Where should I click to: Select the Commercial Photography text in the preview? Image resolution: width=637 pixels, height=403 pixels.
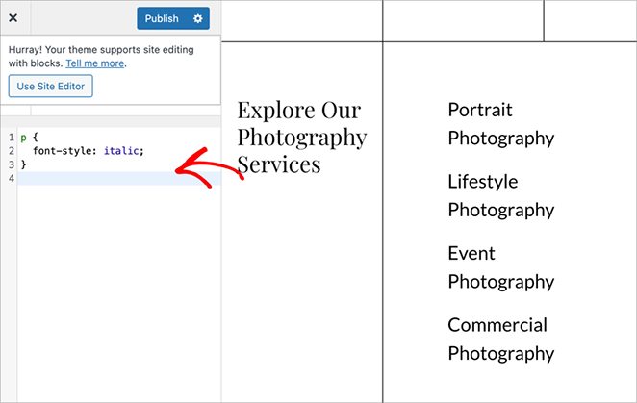click(500, 339)
